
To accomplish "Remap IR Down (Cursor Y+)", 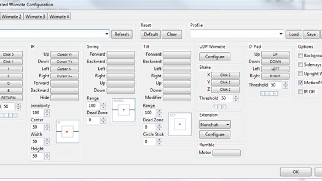I will tap(64, 62).
